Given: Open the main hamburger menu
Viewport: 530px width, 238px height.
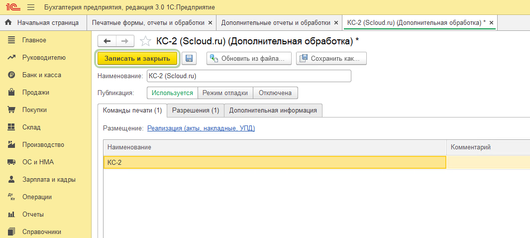Looking at the screenshot, I should pyautogui.click(x=31, y=7).
